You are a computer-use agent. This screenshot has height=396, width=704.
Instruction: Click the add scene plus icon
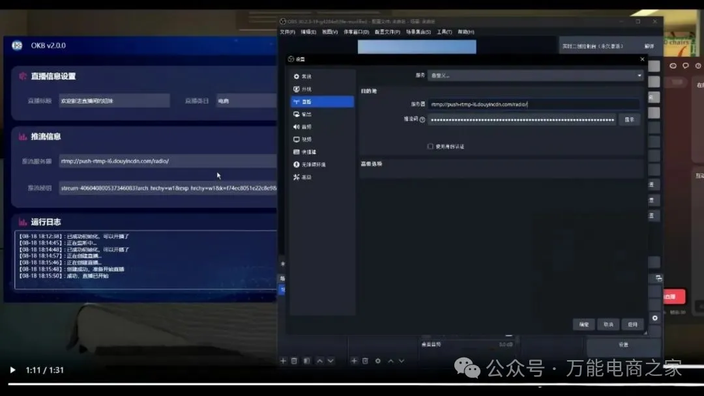[283, 361]
